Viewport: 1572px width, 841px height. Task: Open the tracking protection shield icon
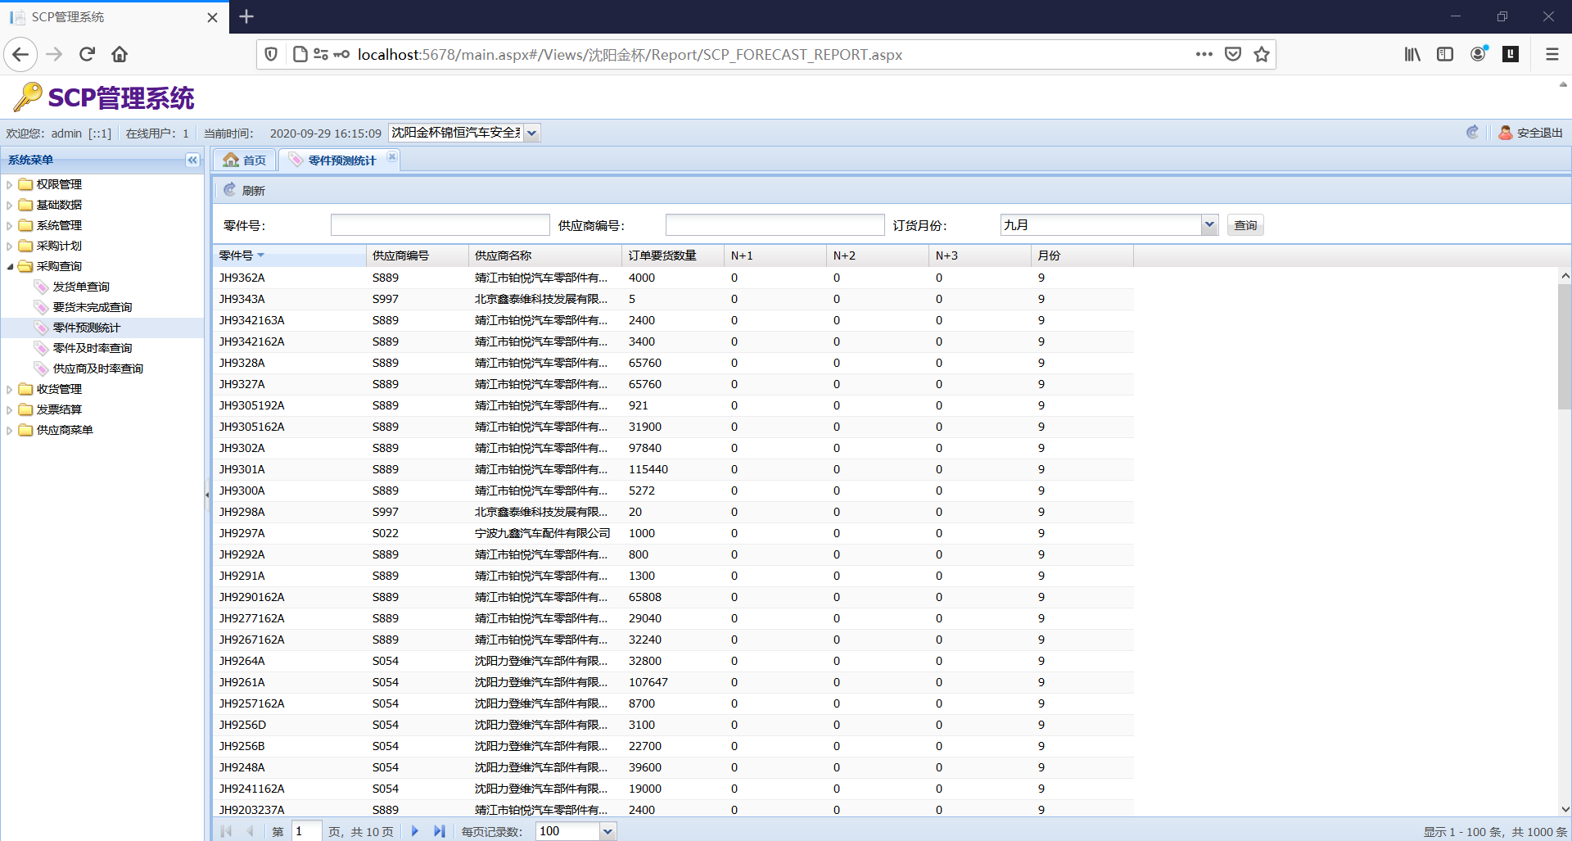[x=271, y=55]
